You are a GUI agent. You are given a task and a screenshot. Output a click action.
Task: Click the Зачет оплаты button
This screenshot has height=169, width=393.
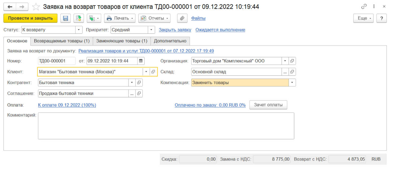[268, 105]
